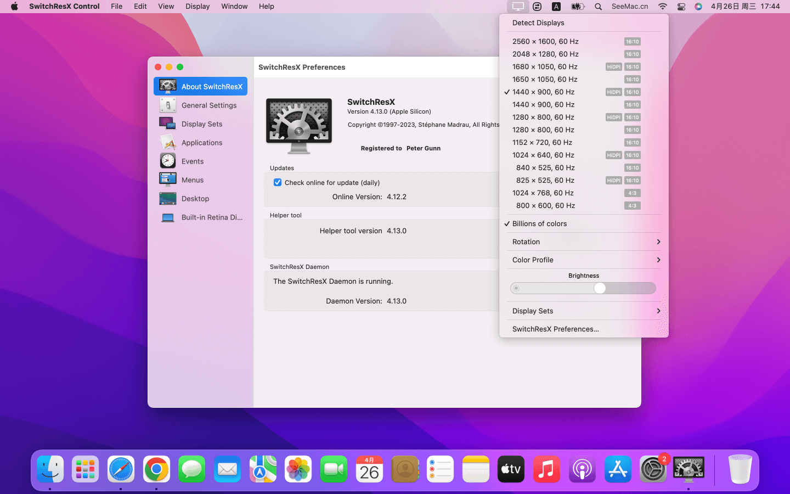790x494 pixels.
Task: Click the Siri icon in menu bar
Action: pos(698,7)
